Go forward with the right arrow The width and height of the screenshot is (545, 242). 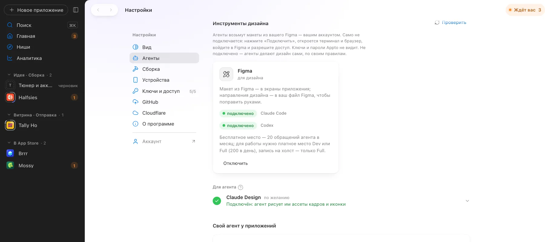click(x=111, y=10)
